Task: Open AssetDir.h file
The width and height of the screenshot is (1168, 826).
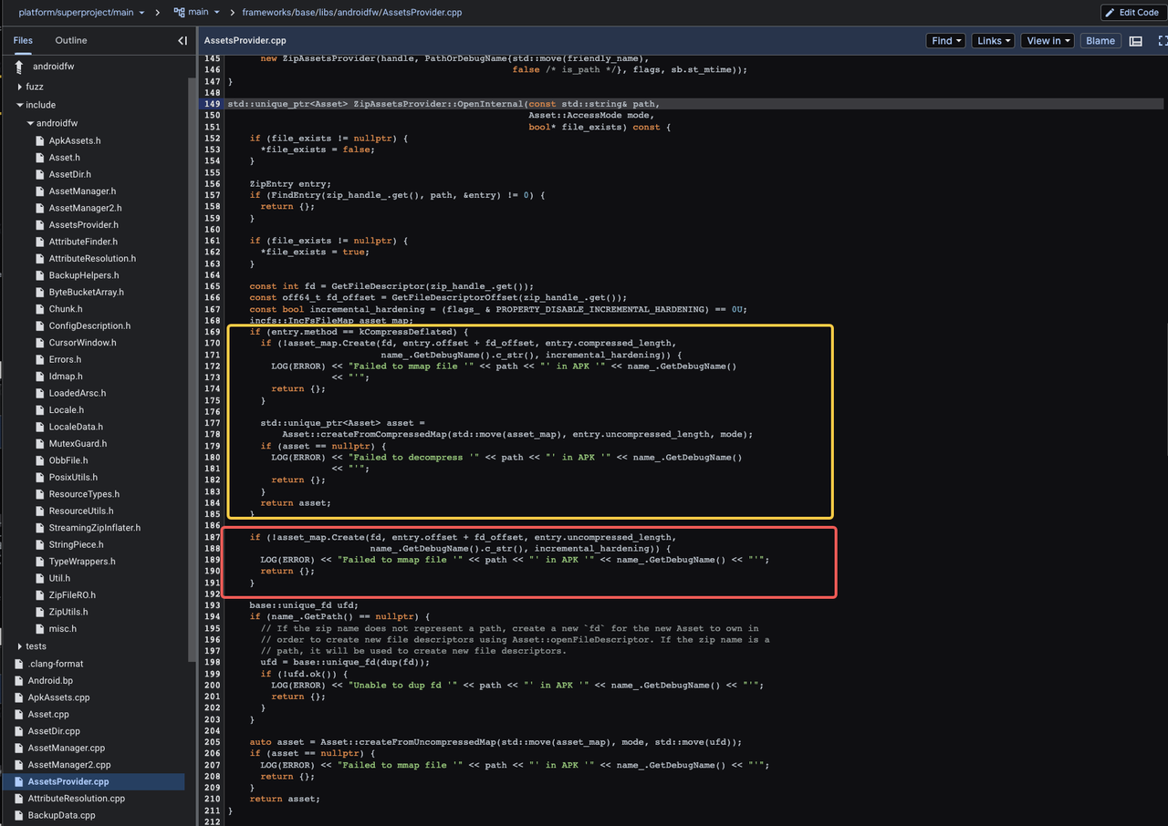Action: [x=70, y=174]
